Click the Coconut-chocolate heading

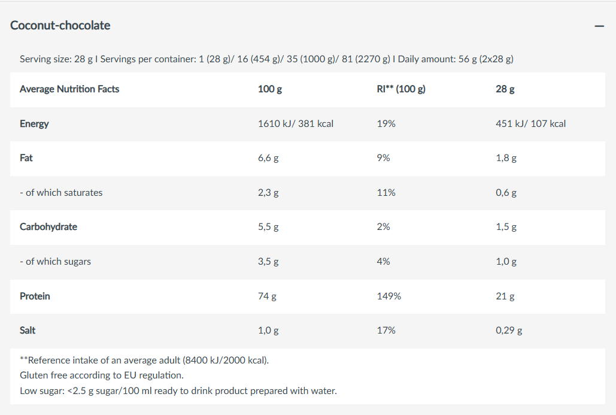[x=60, y=25]
